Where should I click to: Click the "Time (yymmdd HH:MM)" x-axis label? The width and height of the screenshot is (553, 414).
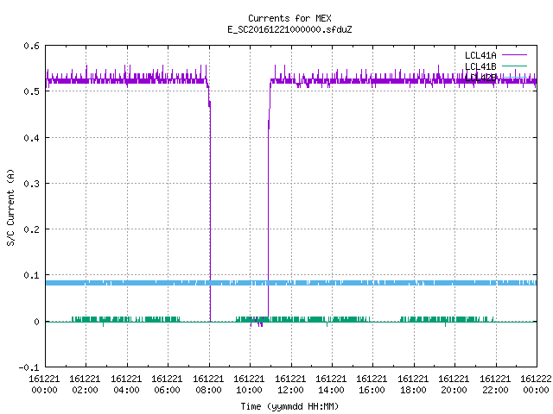[289, 406]
